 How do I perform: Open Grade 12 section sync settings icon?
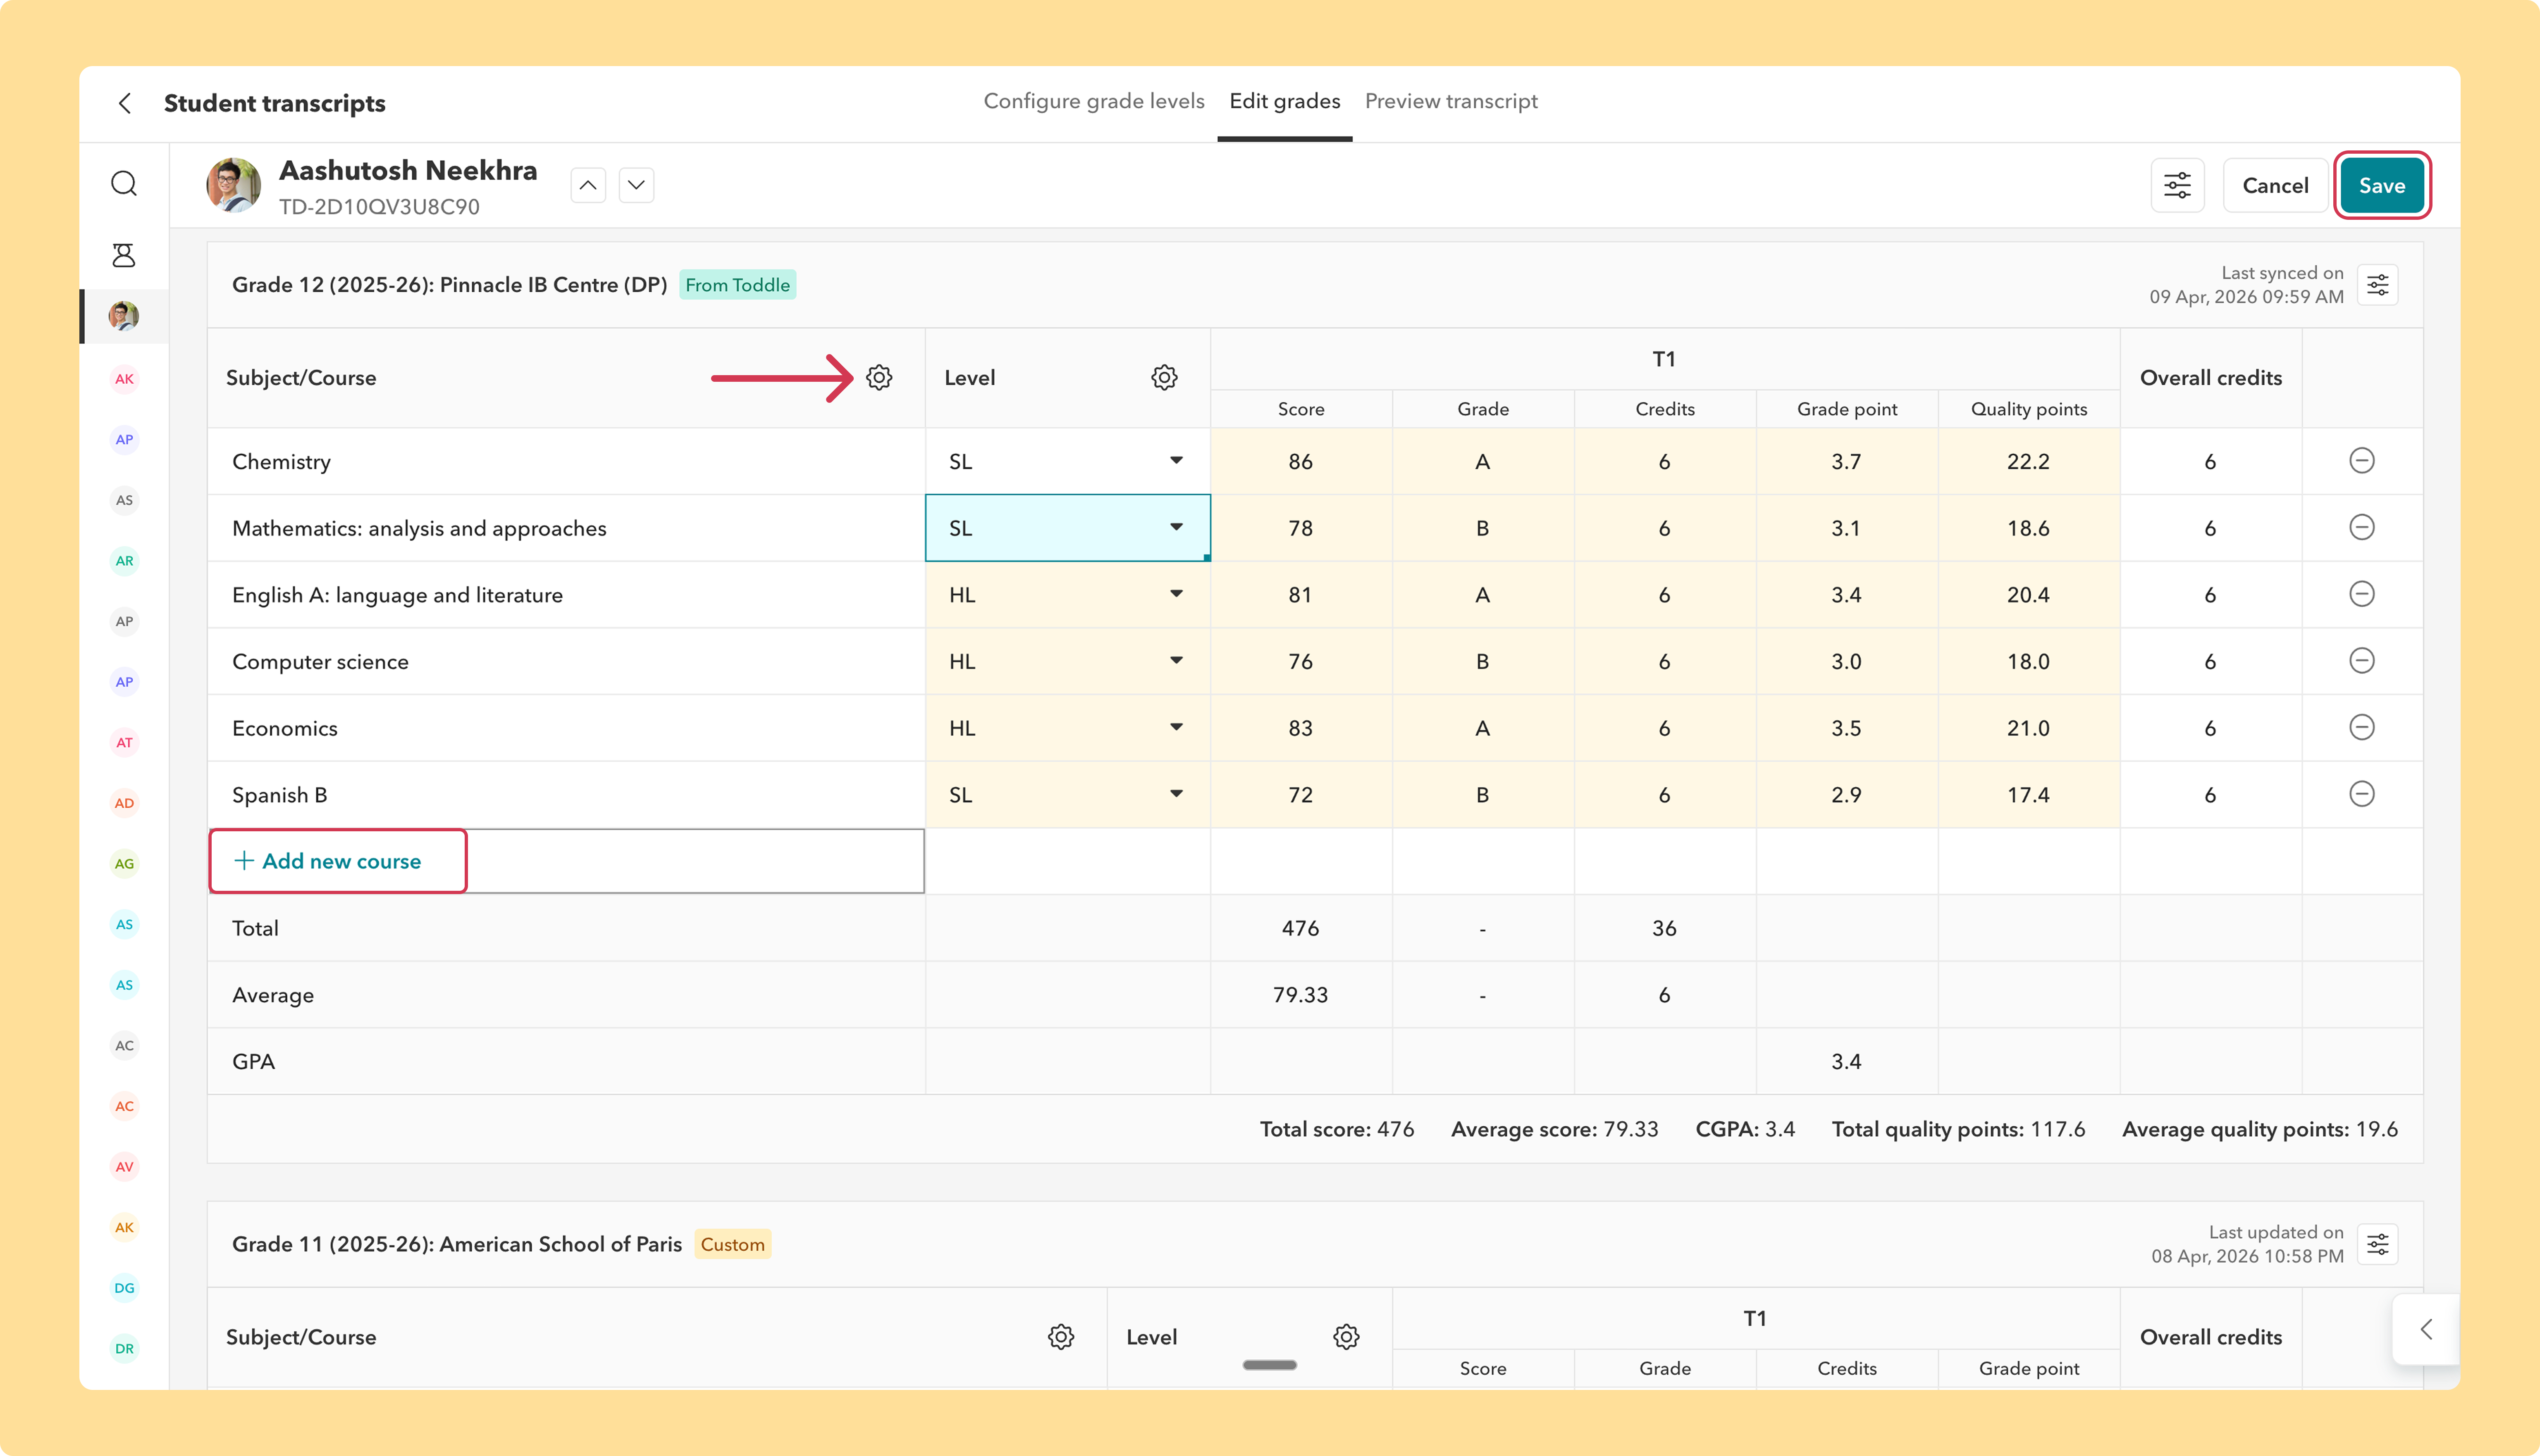(x=2377, y=285)
